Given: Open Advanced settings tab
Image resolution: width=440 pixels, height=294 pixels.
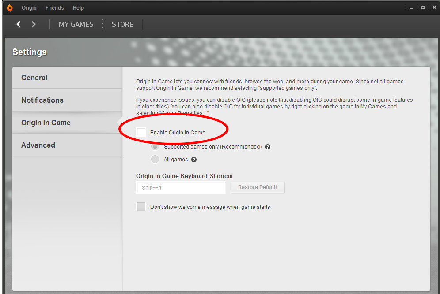Looking at the screenshot, I should (67, 145).
